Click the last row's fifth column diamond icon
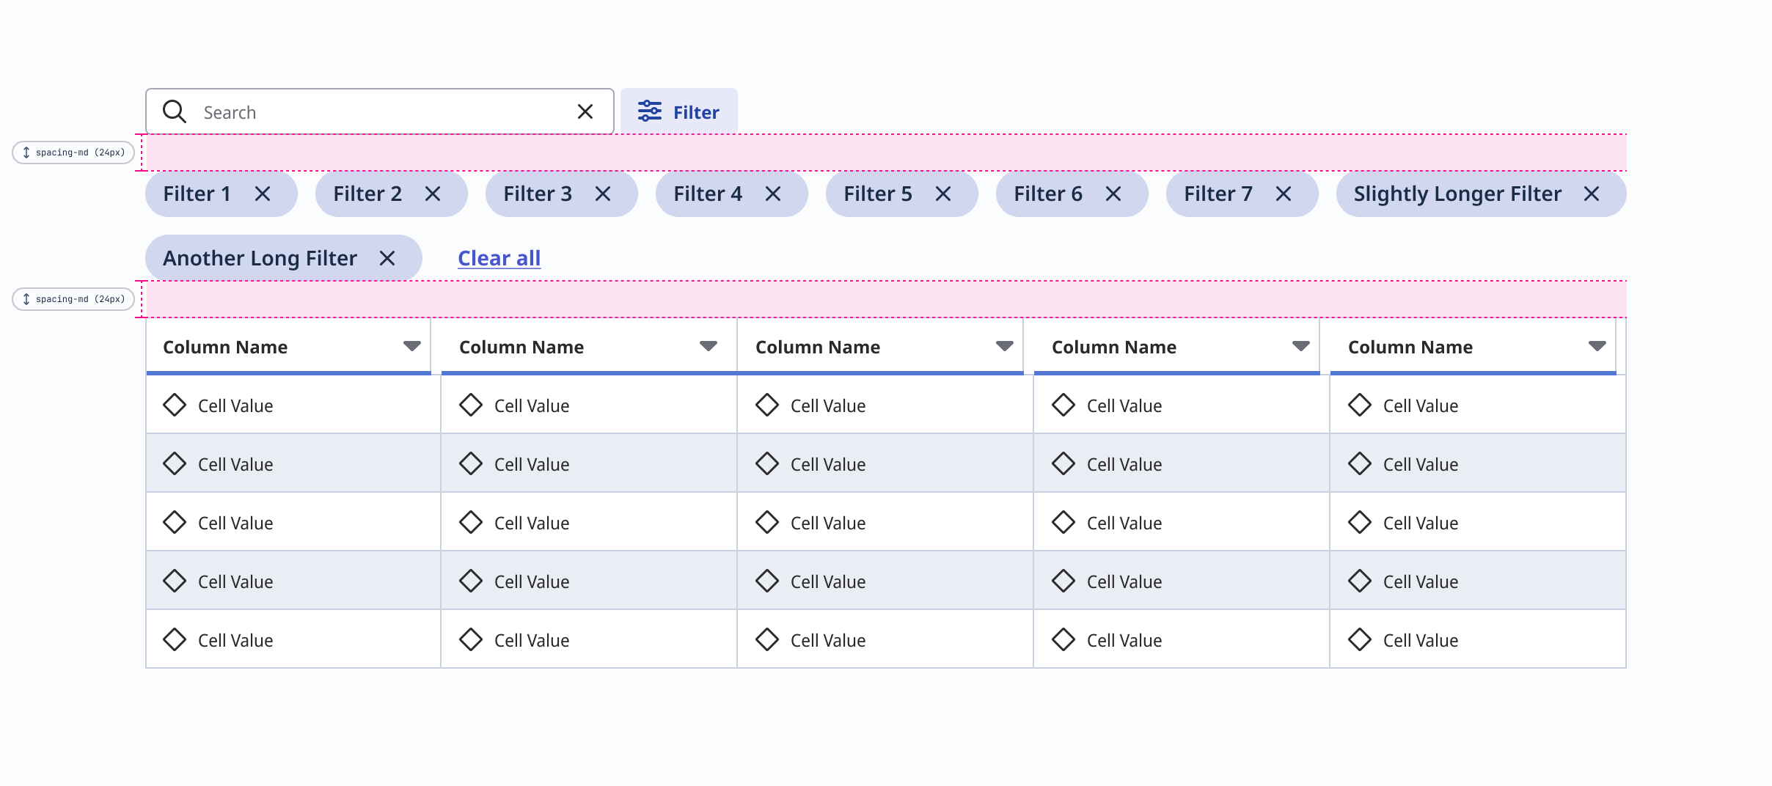This screenshot has height=786, width=1772. click(x=1360, y=639)
